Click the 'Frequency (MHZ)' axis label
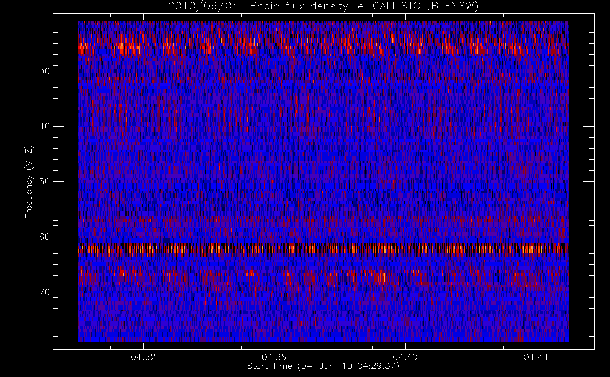 pyautogui.click(x=29, y=182)
